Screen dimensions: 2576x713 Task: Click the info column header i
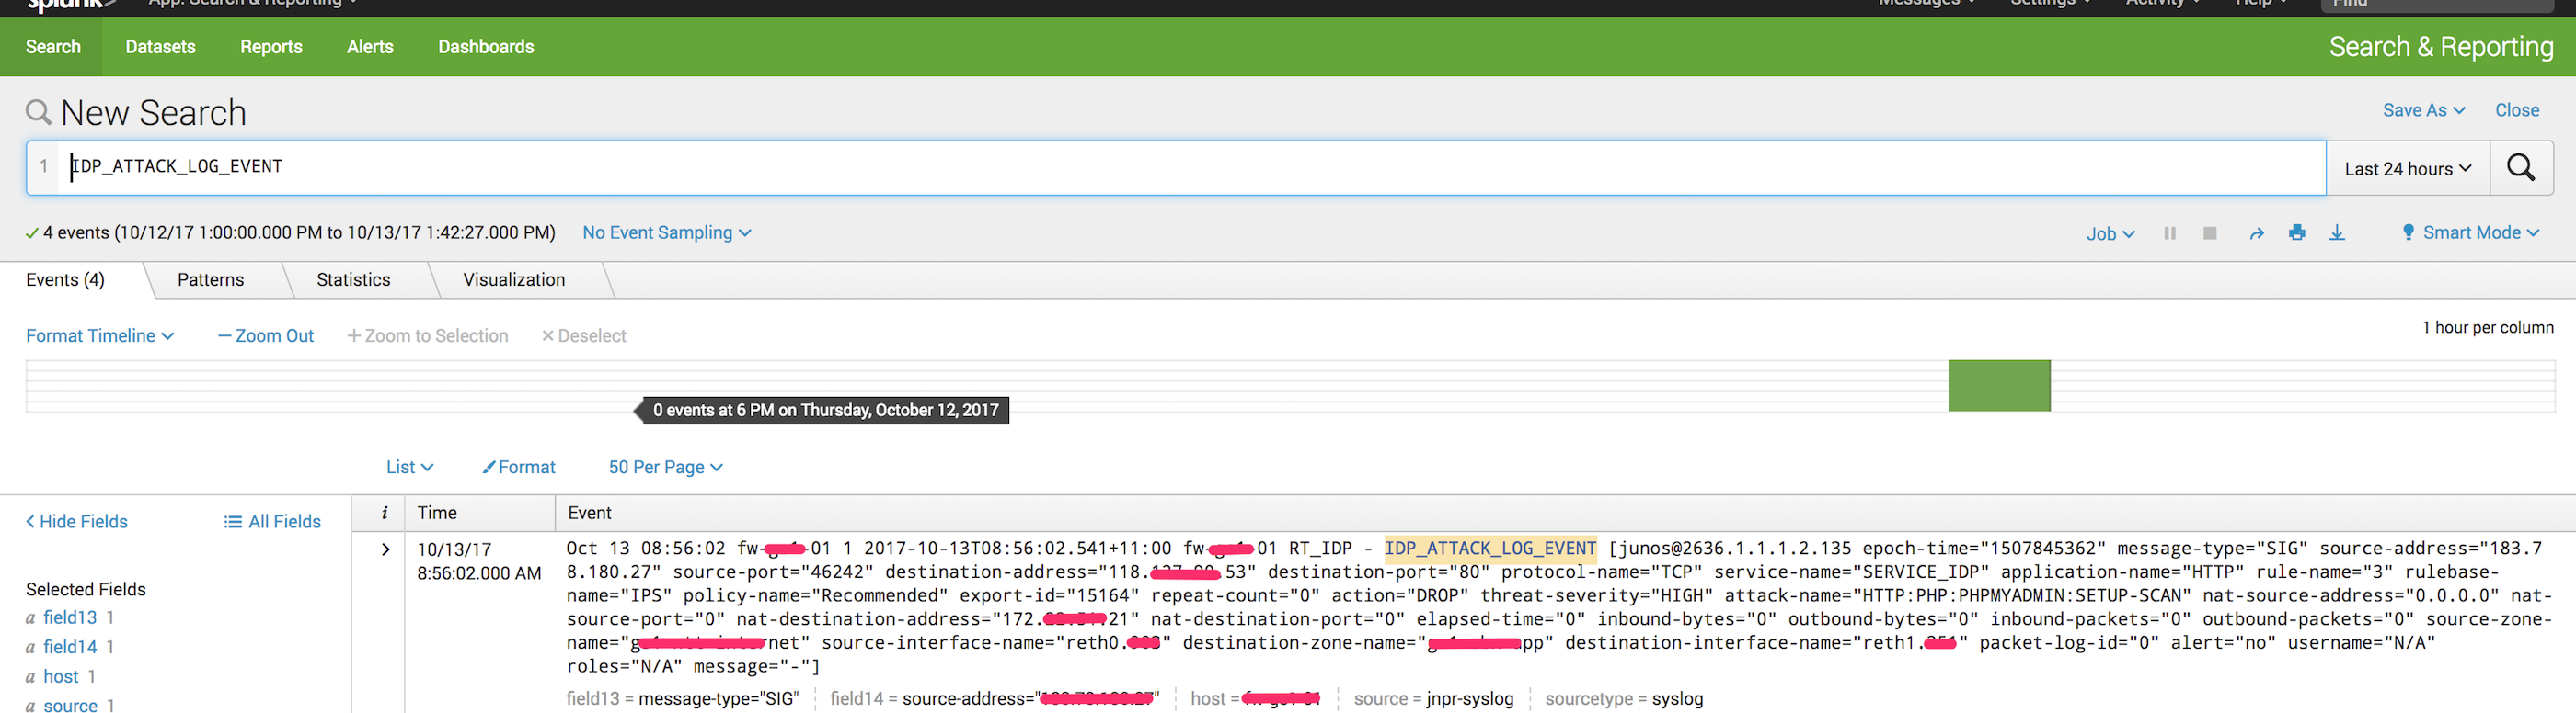[384, 513]
